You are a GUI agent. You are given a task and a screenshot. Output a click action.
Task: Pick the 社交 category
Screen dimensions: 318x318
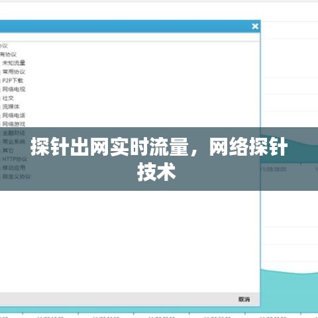[x=8, y=98]
